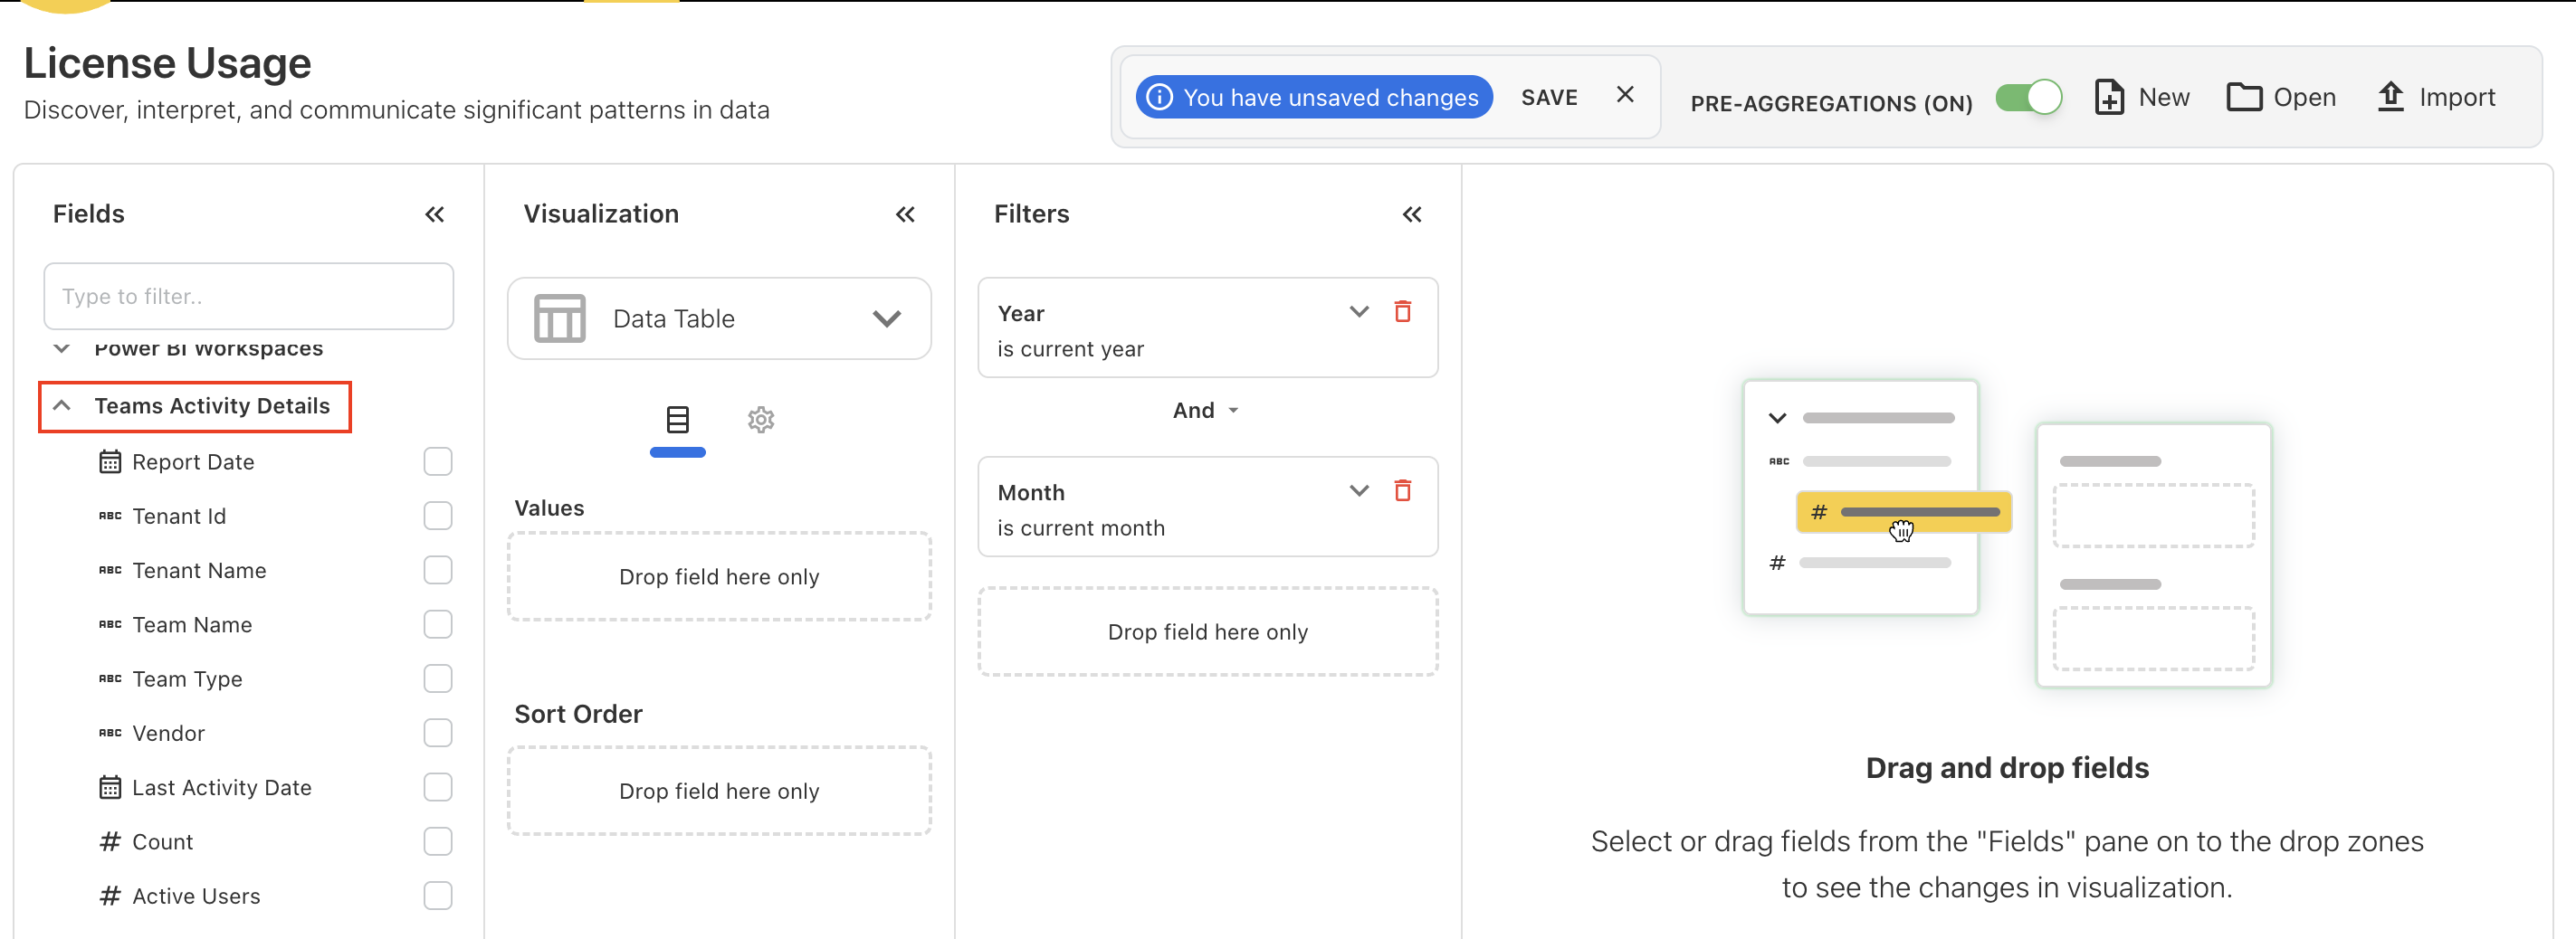The image size is (2576, 939).
Task: Expand the Year filter options
Action: point(1358,312)
